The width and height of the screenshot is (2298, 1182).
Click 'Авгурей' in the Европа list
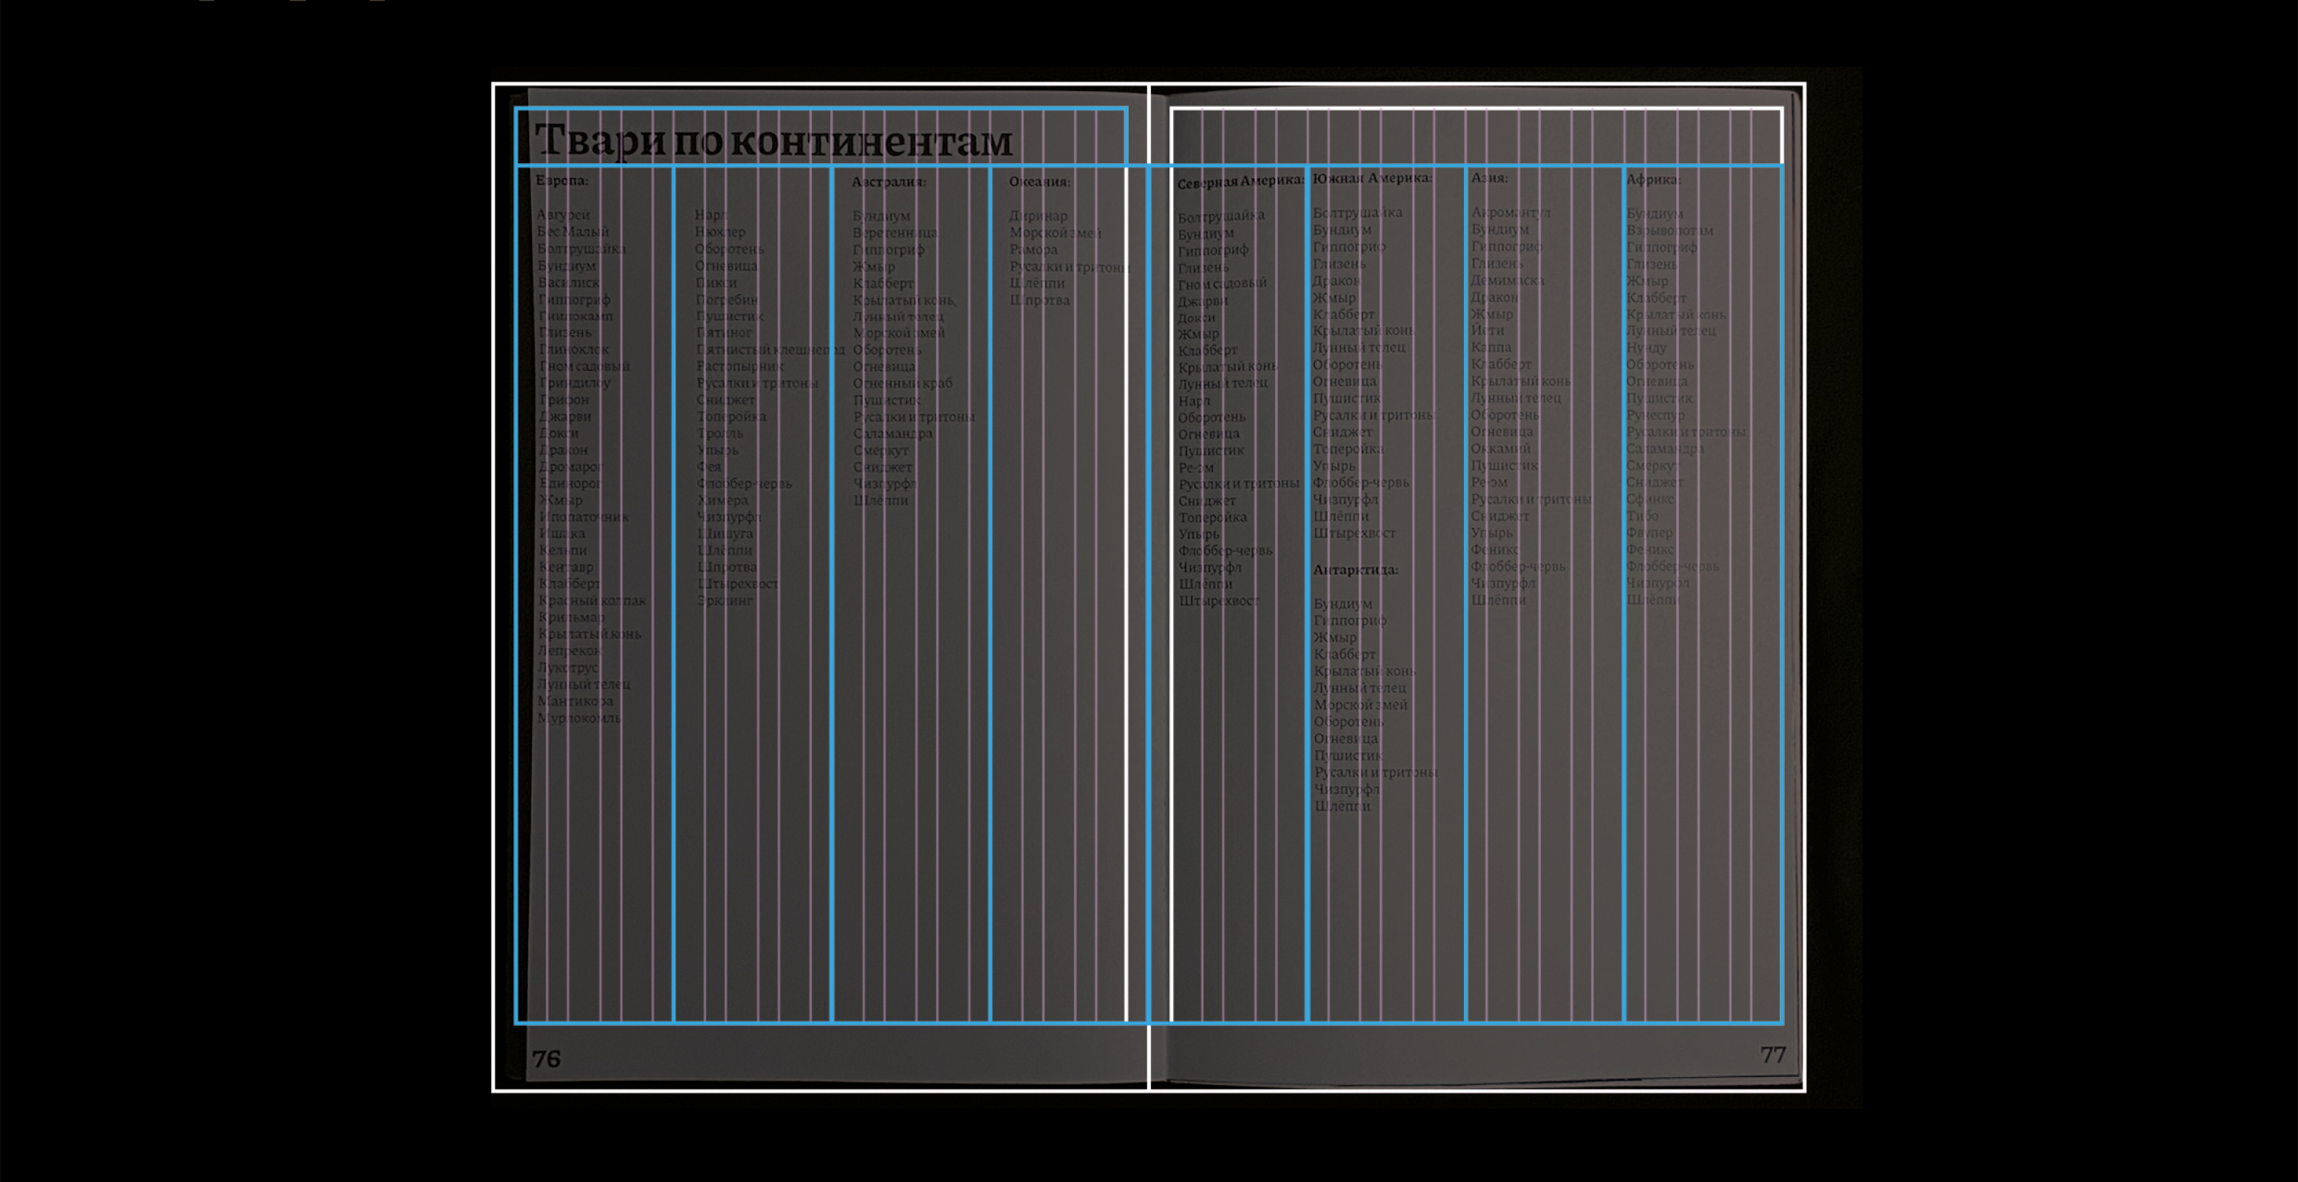[563, 215]
